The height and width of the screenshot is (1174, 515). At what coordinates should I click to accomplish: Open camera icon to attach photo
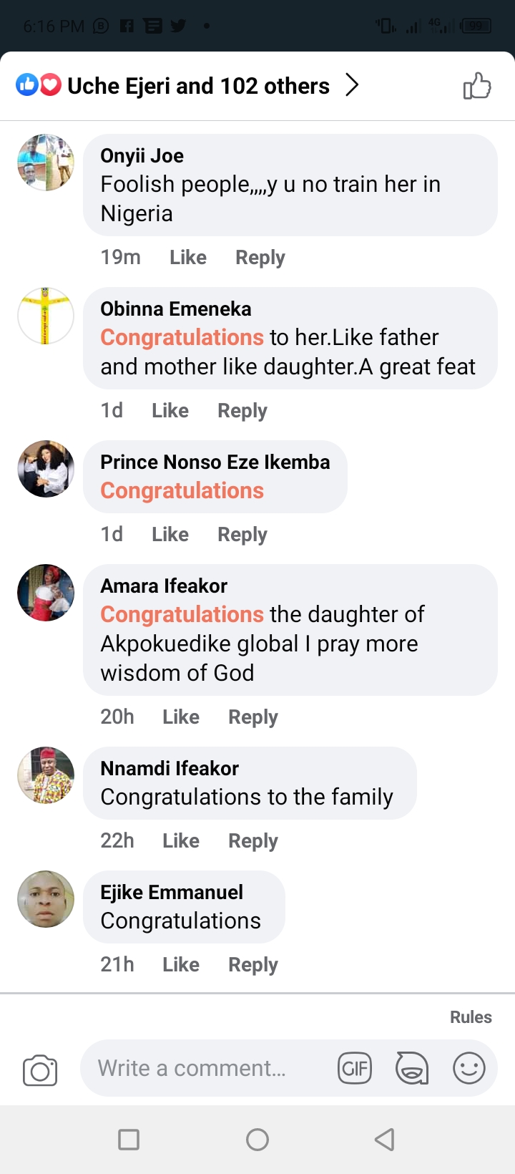click(40, 1070)
